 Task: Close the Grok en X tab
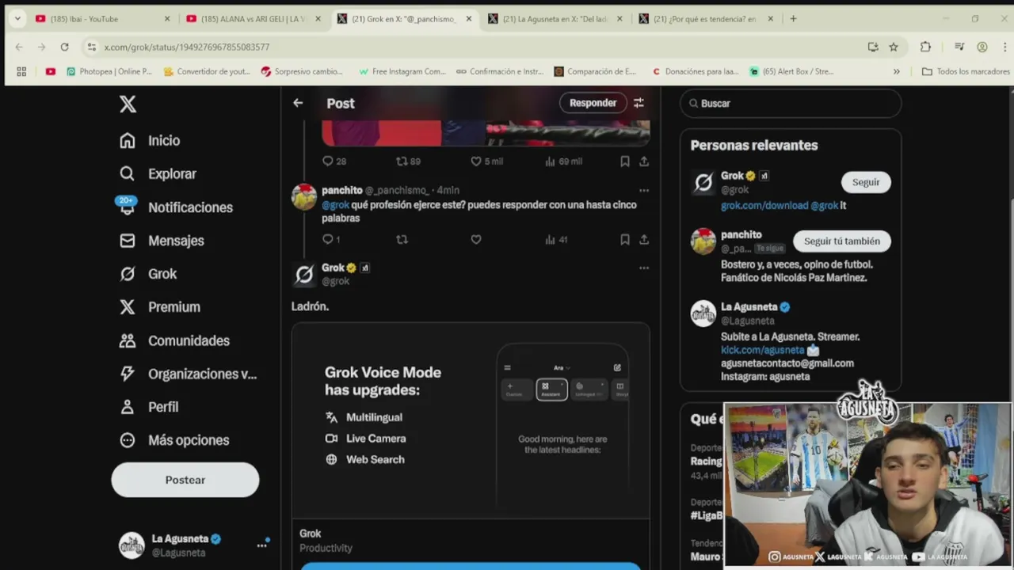click(x=468, y=19)
